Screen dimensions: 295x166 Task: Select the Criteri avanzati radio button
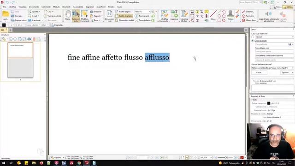click(x=253, y=41)
